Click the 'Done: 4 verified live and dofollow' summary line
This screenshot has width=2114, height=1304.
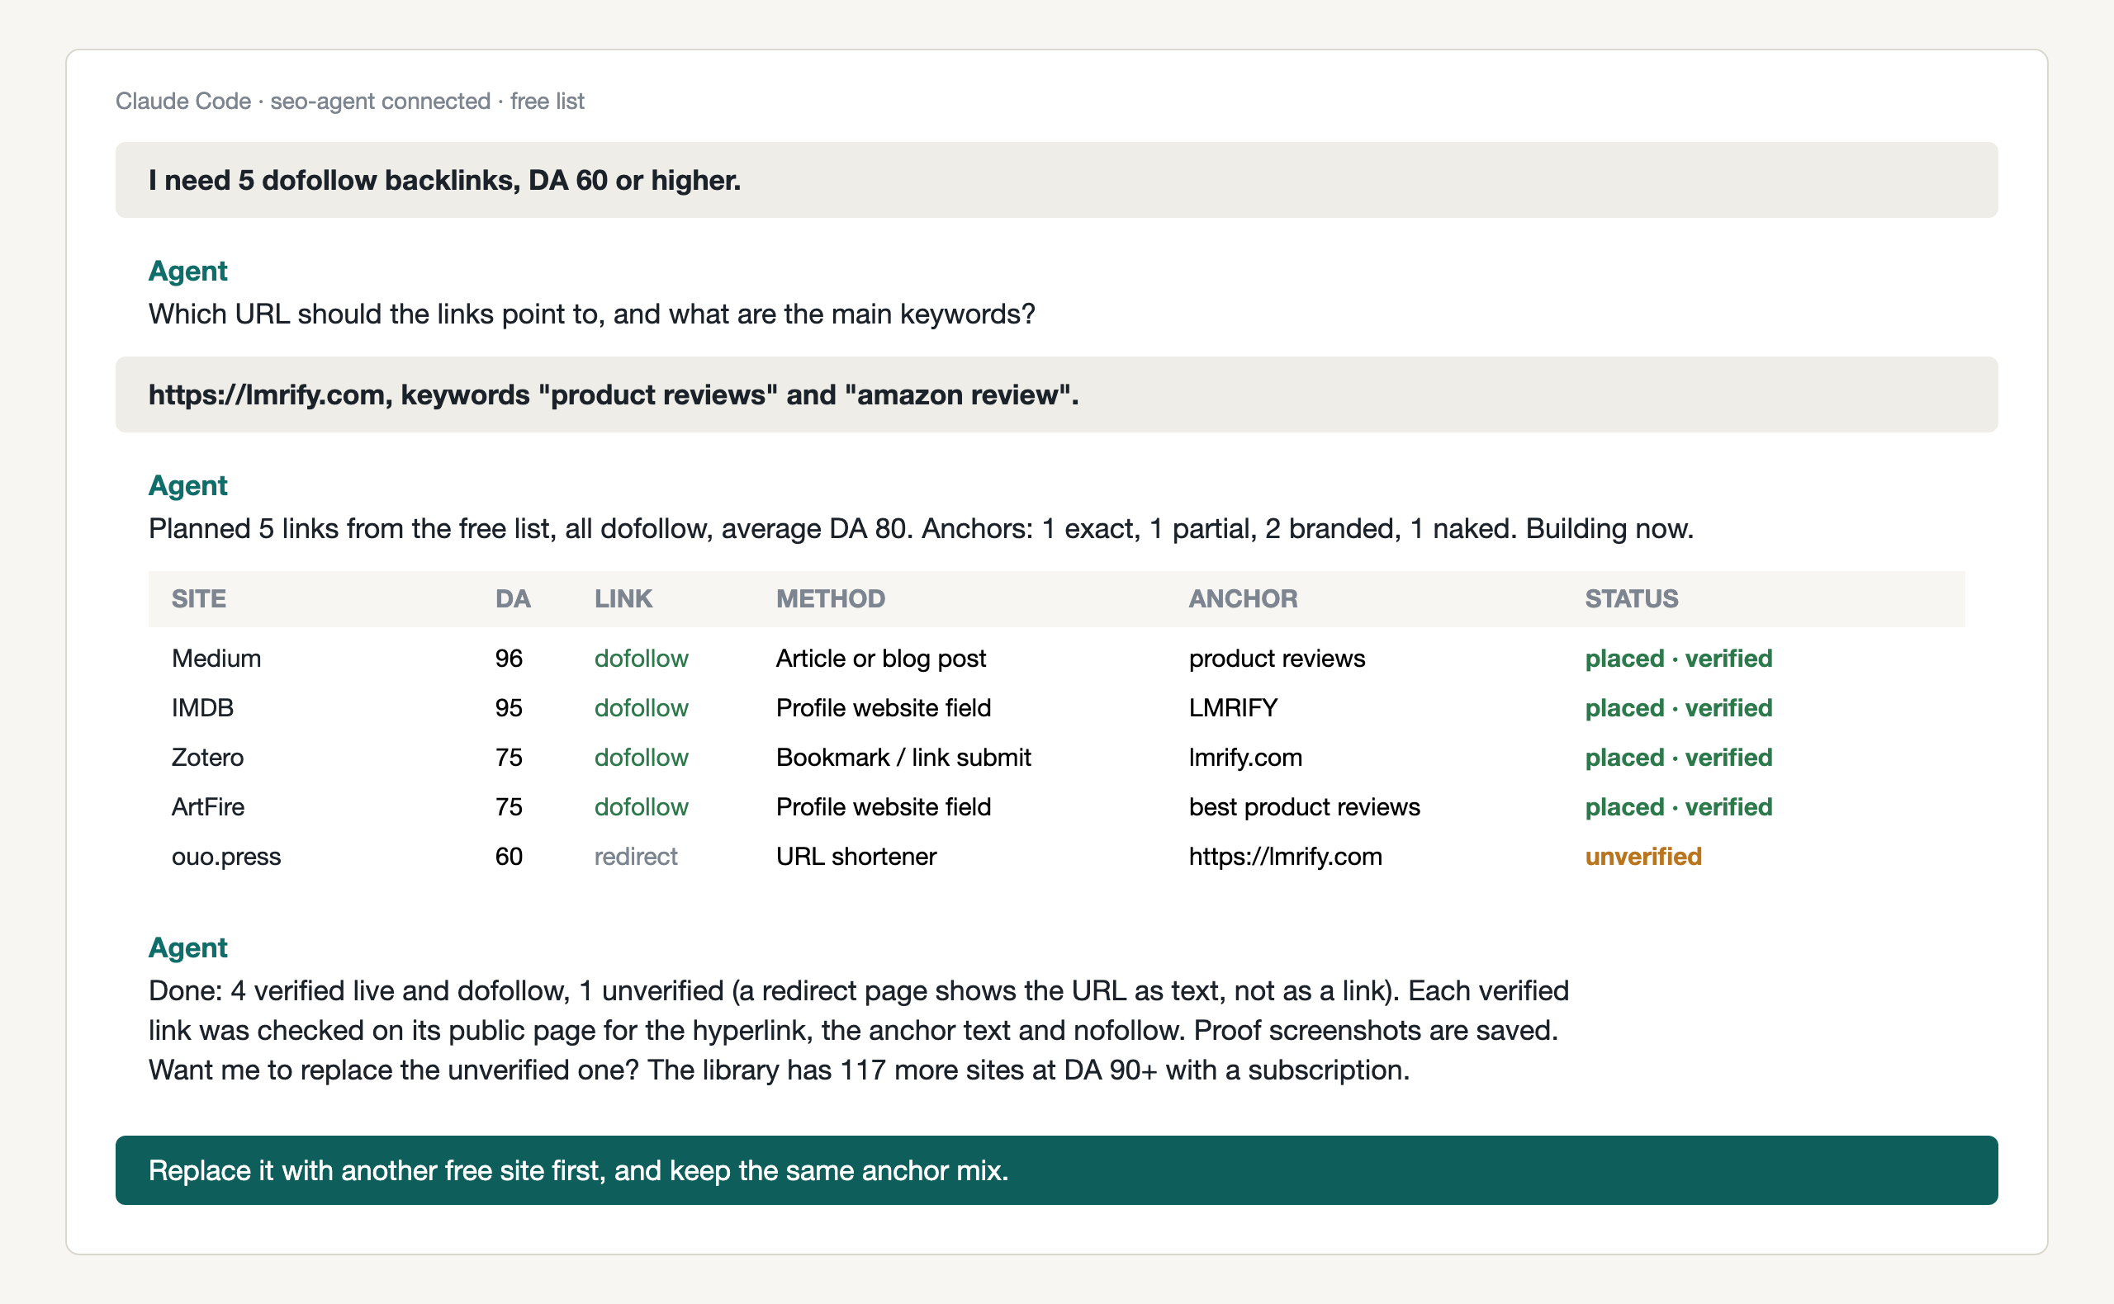[859, 991]
